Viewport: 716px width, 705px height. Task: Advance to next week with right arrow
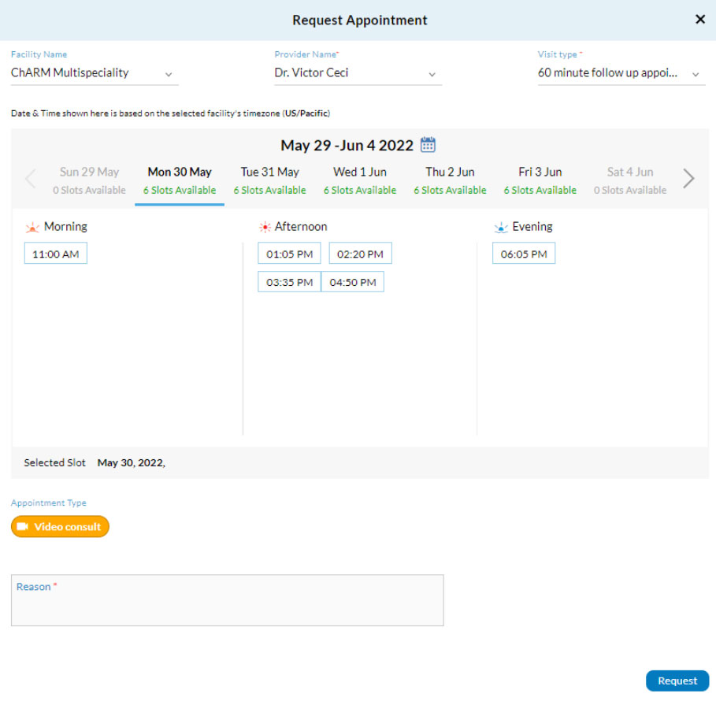tap(688, 180)
